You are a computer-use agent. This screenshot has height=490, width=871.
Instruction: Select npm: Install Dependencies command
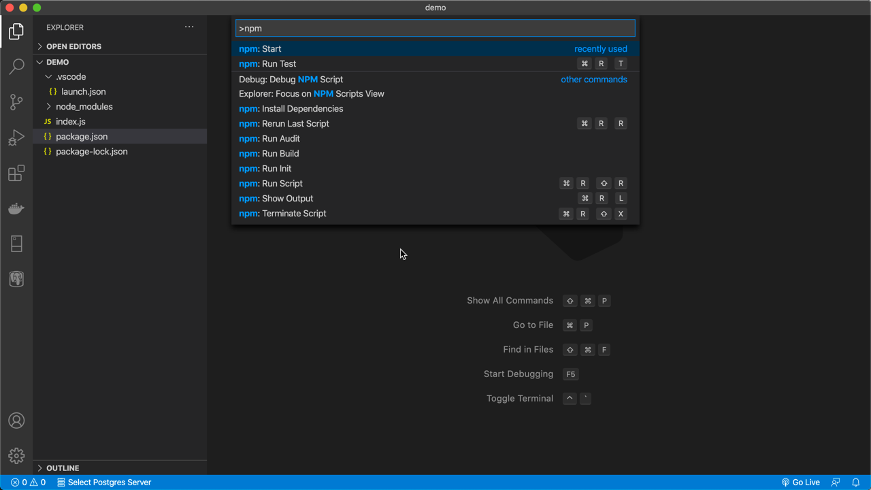click(435, 109)
